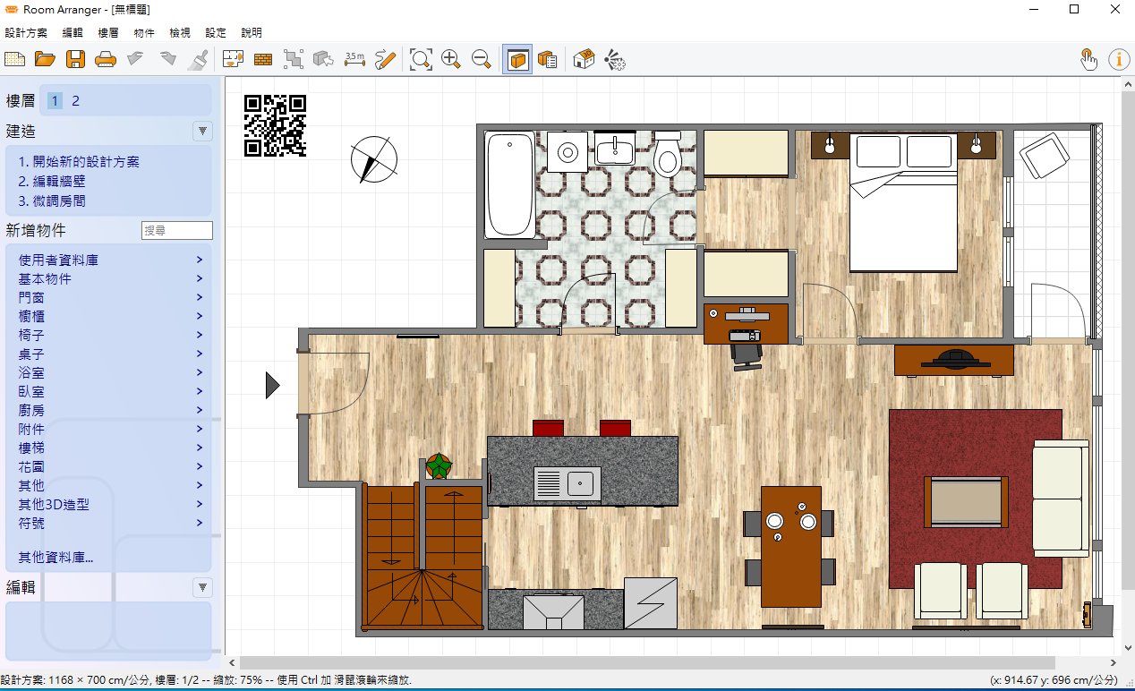This screenshot has height=691, width=1135.
Task: Click the zoom in magnifier icon
Action: [451, 60]
